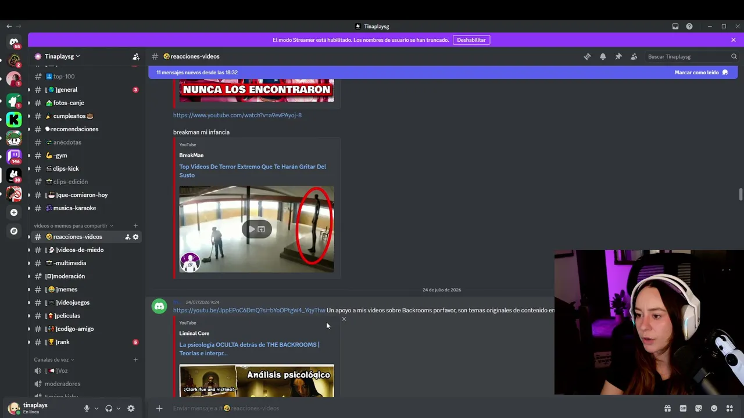
Task: Open the Apps launcher icon
Action: [x=730, y=408]
